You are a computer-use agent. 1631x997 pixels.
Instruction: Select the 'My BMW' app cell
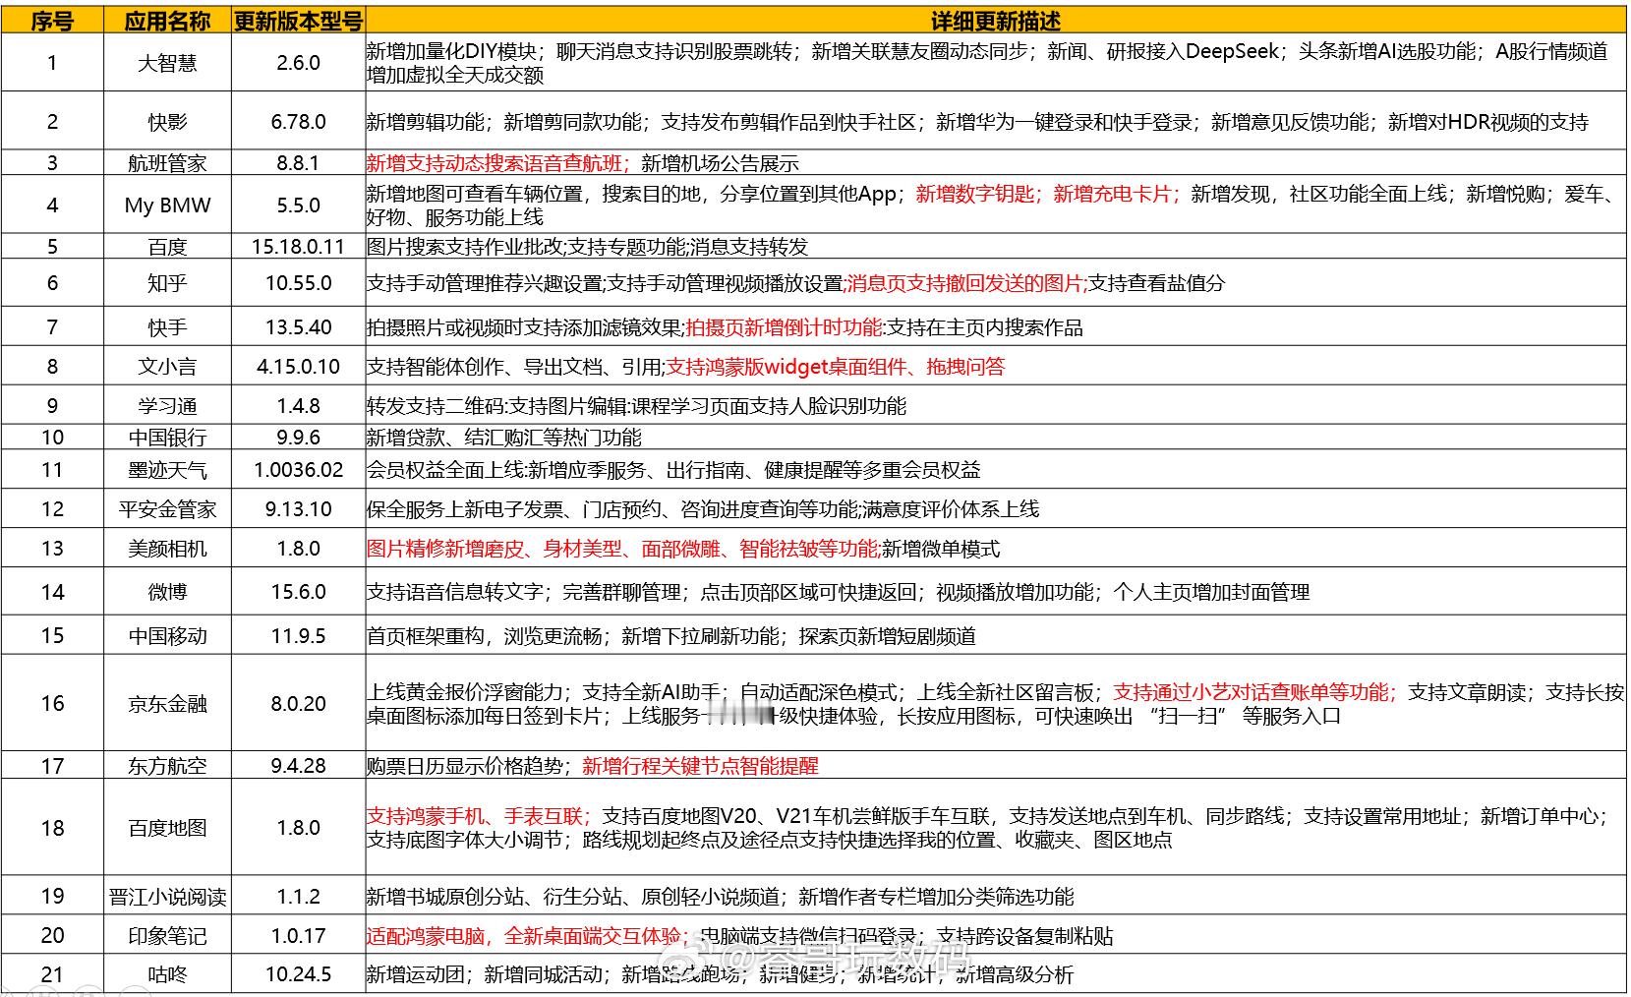[x=167, y=205]
